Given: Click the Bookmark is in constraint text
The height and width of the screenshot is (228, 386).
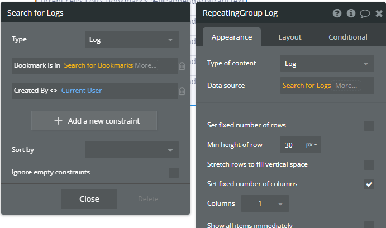Looking at the screenshot, I should click(x=37, y=65).
